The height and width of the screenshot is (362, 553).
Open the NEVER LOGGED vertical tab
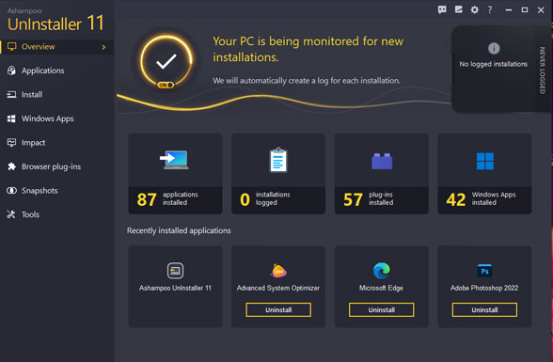(x=543, y=70)
